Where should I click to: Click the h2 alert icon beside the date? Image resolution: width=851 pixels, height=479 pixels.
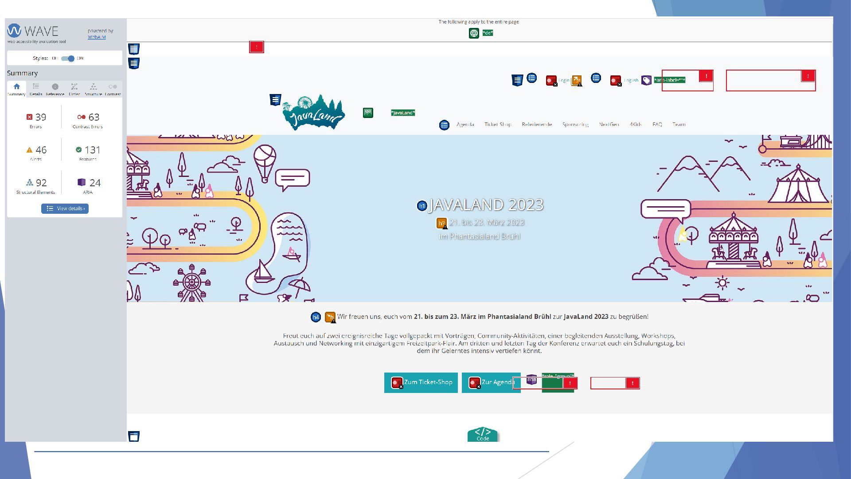click(x=441, y=223)
